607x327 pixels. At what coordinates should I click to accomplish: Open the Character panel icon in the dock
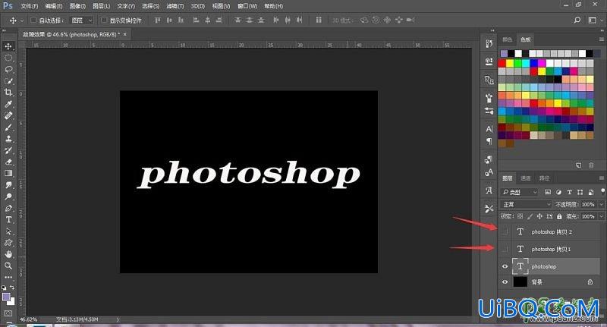point(489,129)
